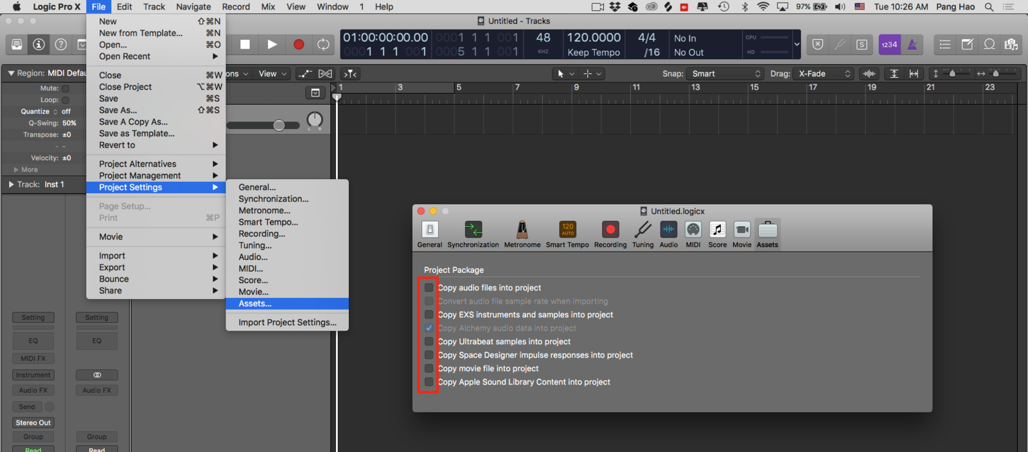This screenshot has height=452, width=1028.
Task: Open Synchronization pane in project settings
Action: pos(473,234)
